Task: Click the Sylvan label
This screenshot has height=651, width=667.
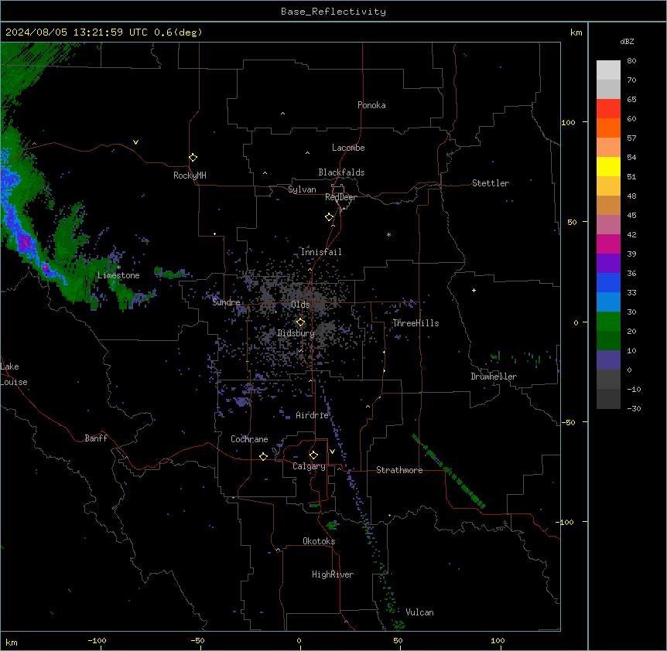Action: pos(302,189)
